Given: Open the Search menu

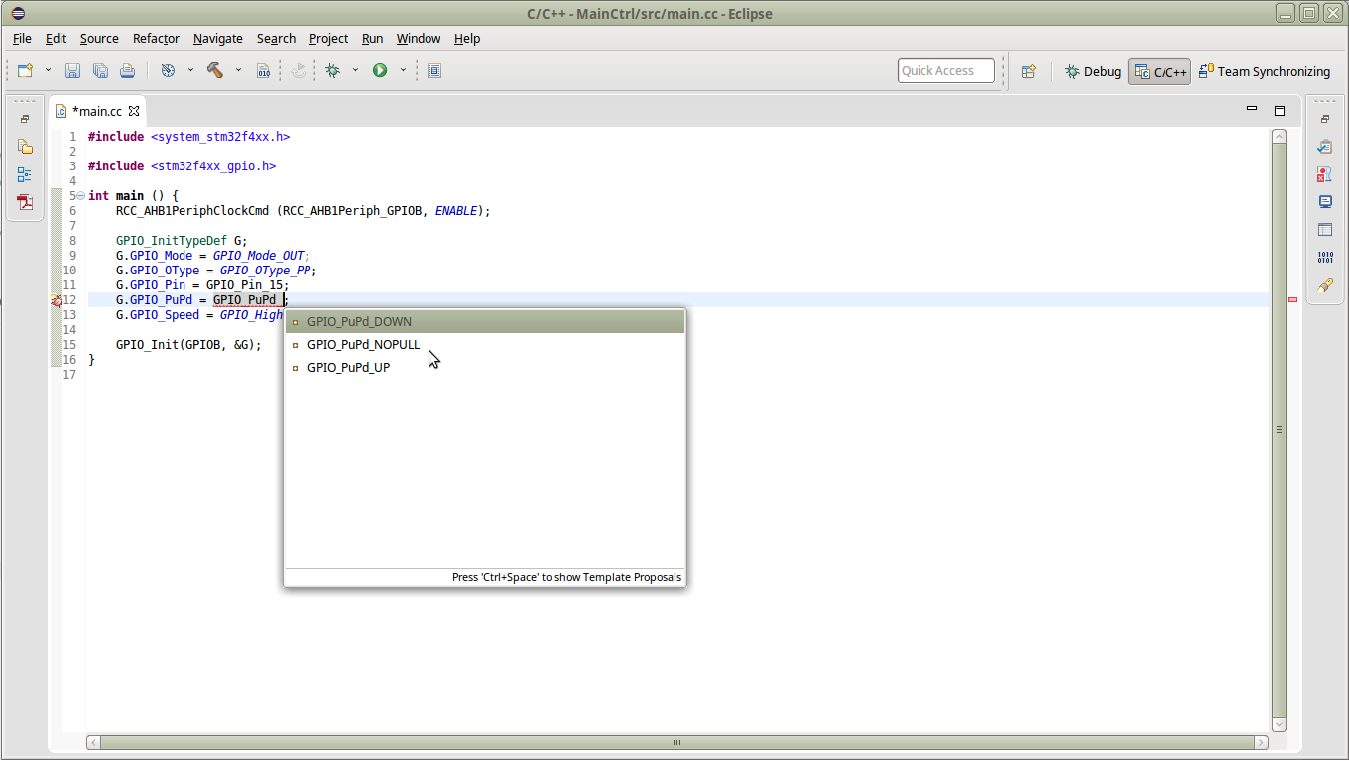Looking at the screenshot, I should pyautogui.click(x=276, y=38).
